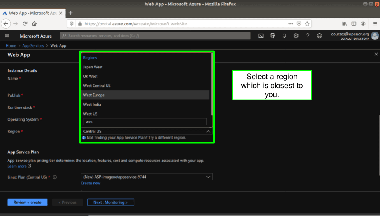Screen dimensions: 380x216
Task: Open the Azure portal hamburger menu
Action: [x=7, y=36]
